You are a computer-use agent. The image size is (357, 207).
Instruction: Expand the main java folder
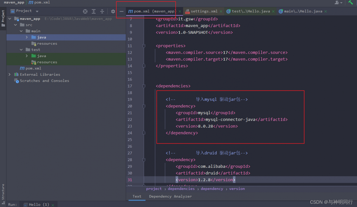[27, 37]
